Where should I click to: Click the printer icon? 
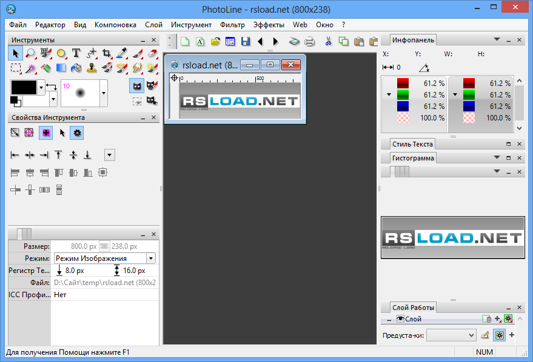pos(310,41)
